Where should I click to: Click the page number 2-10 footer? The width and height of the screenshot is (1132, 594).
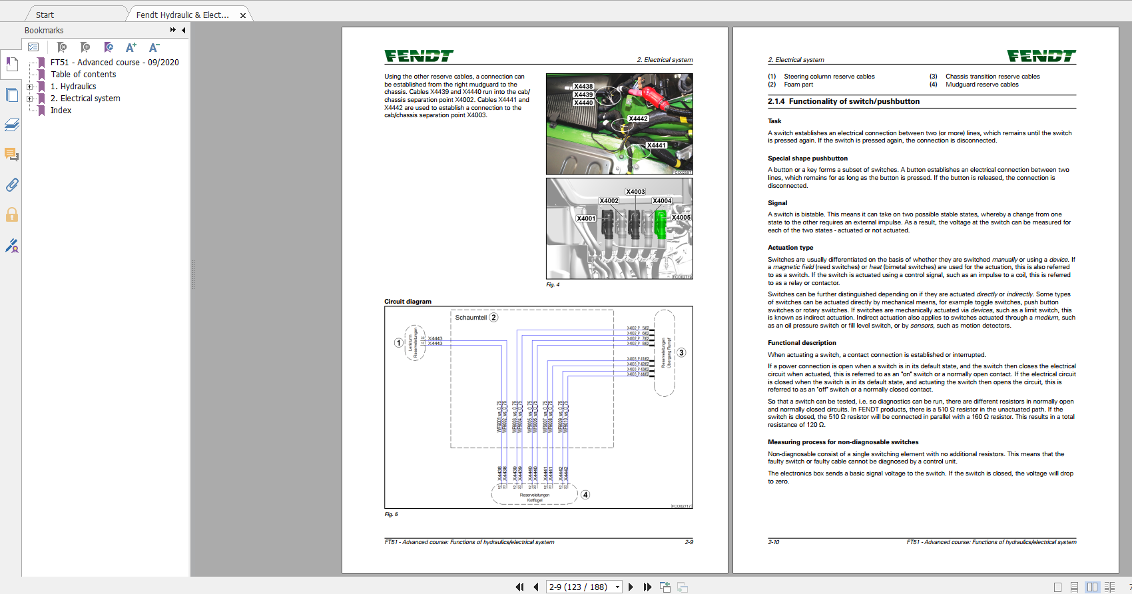(774, 542)
